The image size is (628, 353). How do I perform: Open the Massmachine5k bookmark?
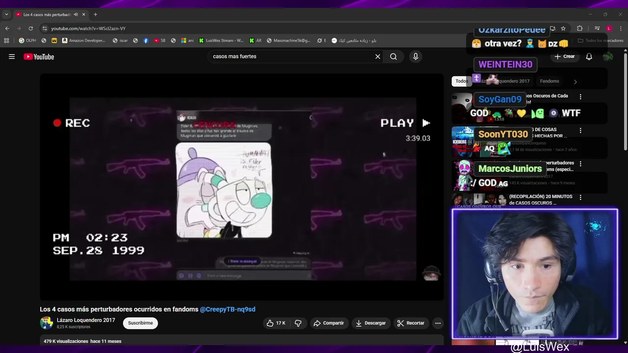[x=288, y=41]
